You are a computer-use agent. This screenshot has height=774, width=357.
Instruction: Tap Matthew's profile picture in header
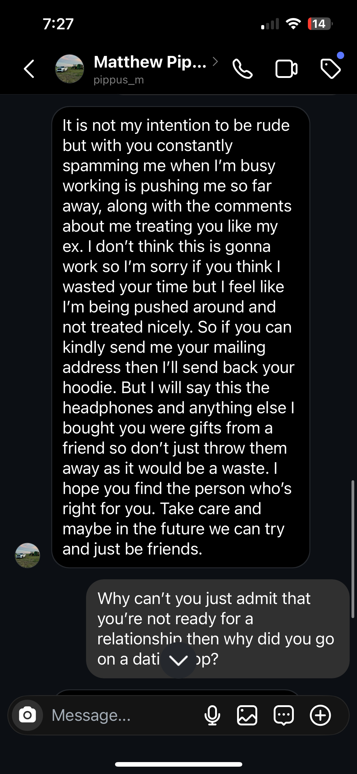pyautogui.click(x=70, y=69)
